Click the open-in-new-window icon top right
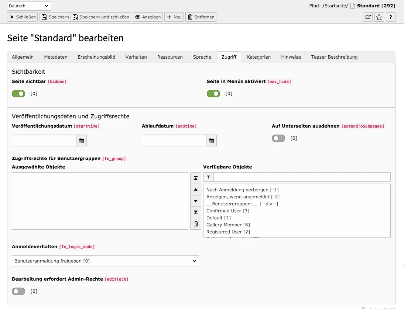 [x=367, y=17]
